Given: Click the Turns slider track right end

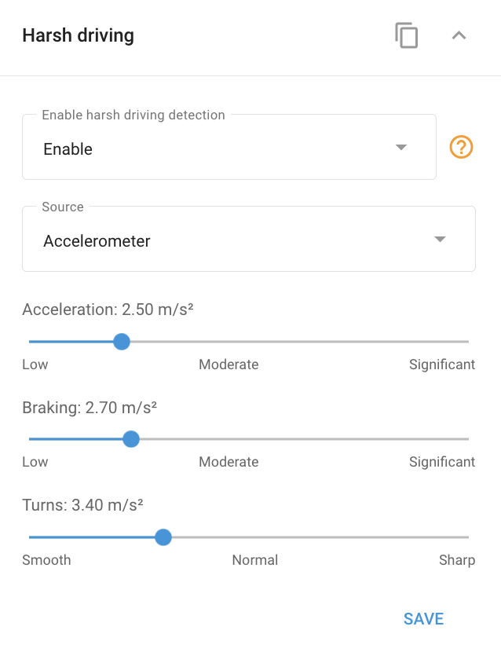Looking at the screenshot, I should click(466, 537).
